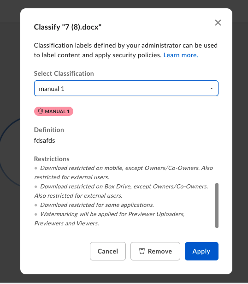Remove the classification from the file
This screenshot has height=284, width=248.
[x=155, y=251]
